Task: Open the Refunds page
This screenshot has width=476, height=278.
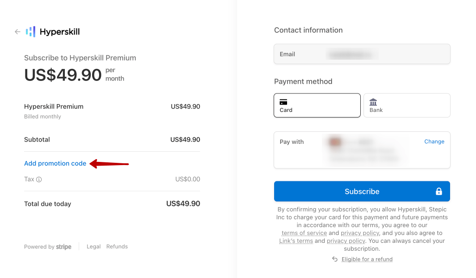Action: 117,246
